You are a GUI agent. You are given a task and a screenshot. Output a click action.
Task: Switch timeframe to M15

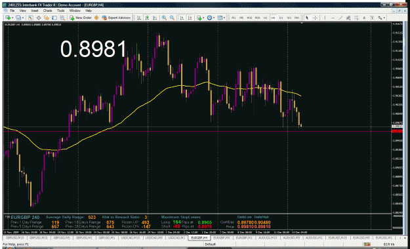coord(249,18)
